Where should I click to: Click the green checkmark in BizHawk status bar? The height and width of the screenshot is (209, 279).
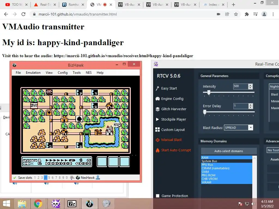(15, 177)
